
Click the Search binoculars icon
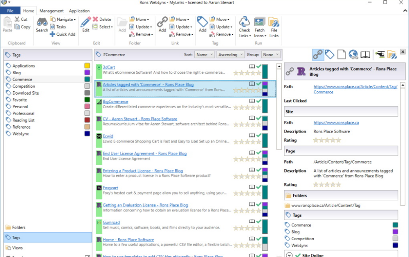click(42, 22)
